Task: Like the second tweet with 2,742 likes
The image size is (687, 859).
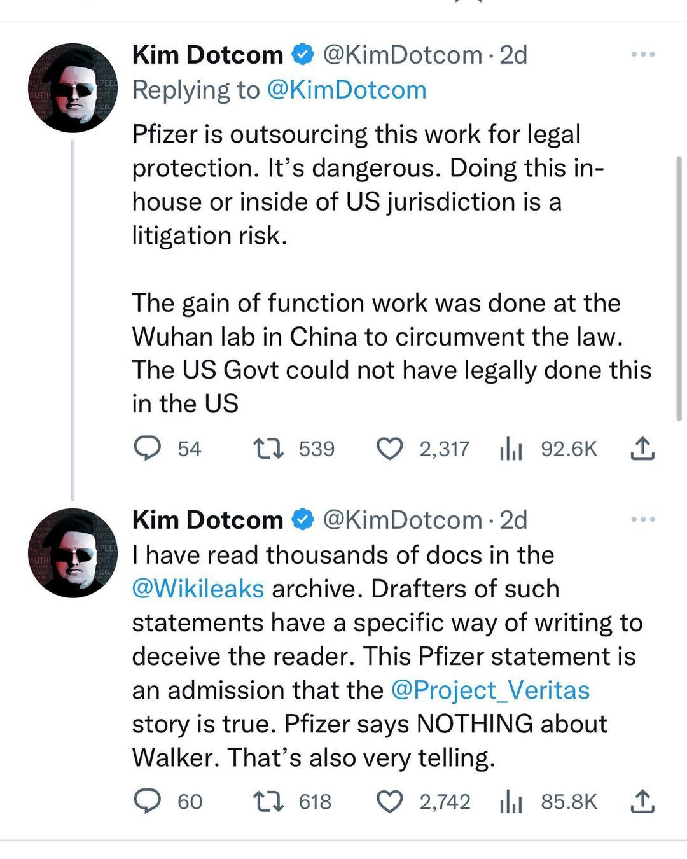Action: tap(390, 801)
